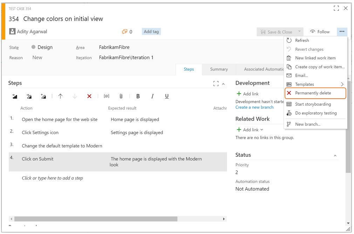354x234 pixels.
Task: Open the Reason field value New
Action: pos(37,58)
